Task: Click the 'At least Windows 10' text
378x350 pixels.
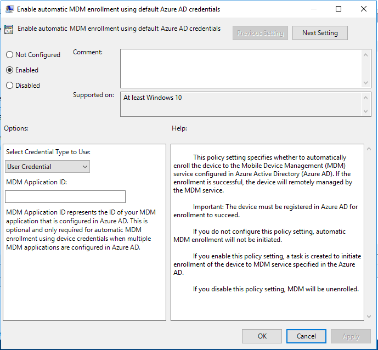Action: pos(153,98)
